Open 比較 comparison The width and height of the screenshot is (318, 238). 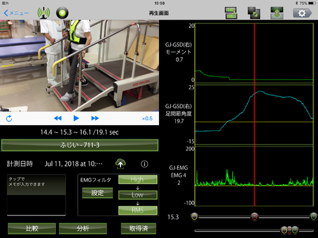click(x=32, y=228)
